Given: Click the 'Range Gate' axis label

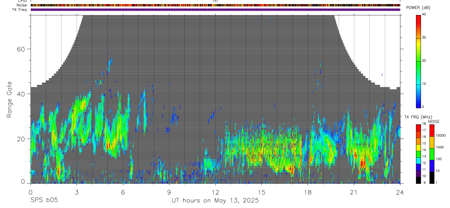Looking at the screenshot, I should [10, 99].
